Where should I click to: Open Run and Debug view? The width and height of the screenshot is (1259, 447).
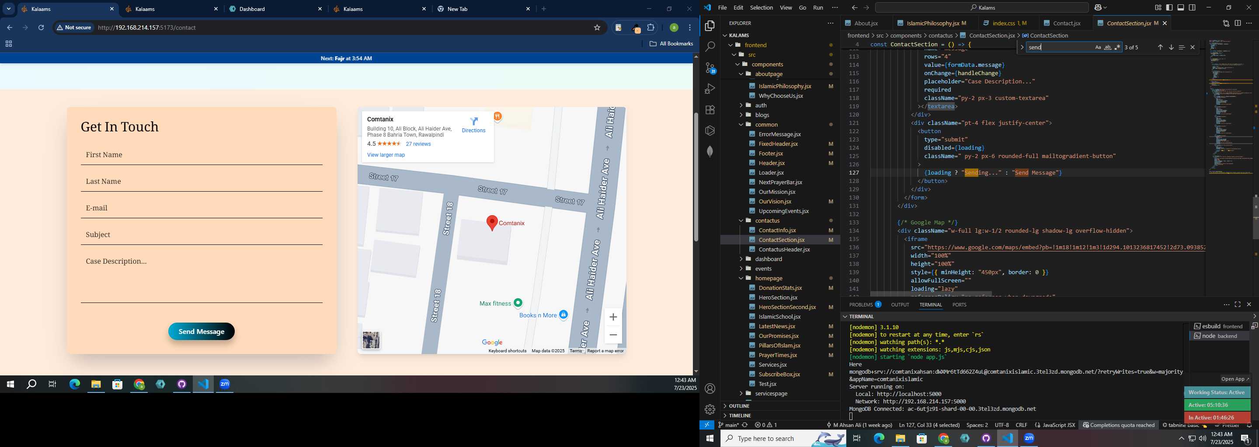tap(709, 89)
